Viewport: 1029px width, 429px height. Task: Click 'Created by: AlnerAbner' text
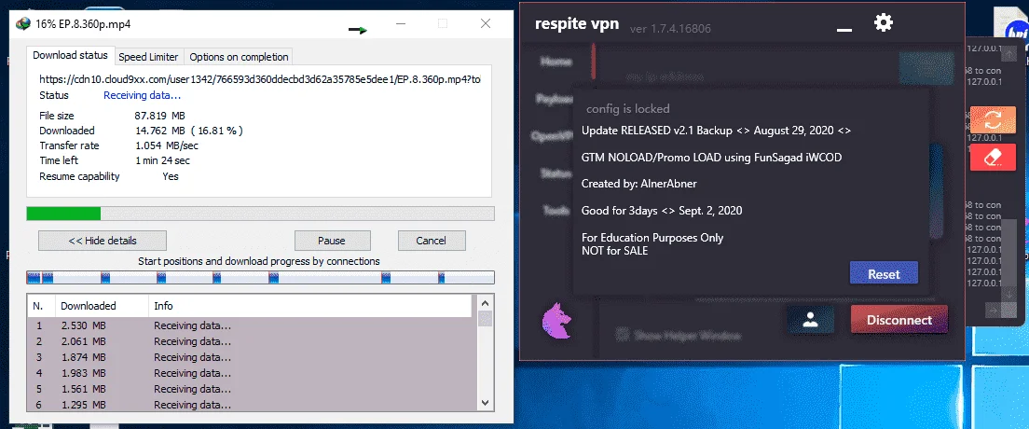639,184
